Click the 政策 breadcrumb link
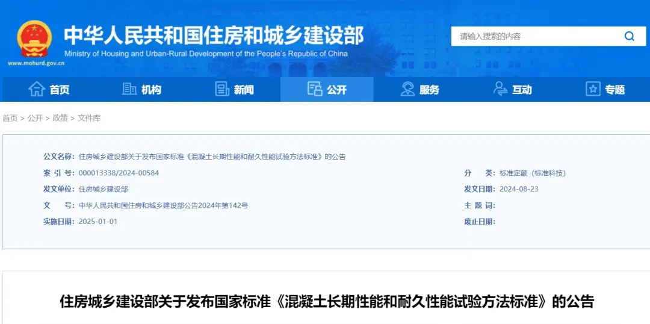This screenshot has width=650, height=324. [x=60, y=118]
